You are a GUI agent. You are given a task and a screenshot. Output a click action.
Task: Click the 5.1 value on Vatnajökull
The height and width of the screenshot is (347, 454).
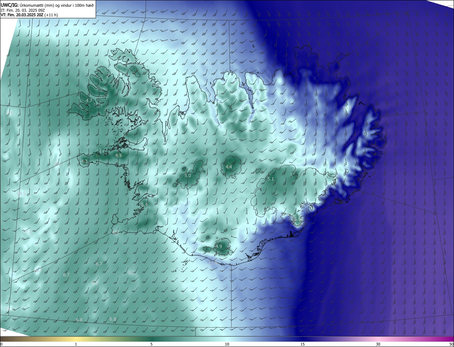[x=271, y=179]
